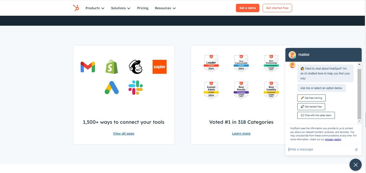Click the Get started free header button
This screenshot has height=173, width=366.
(277, 8)
